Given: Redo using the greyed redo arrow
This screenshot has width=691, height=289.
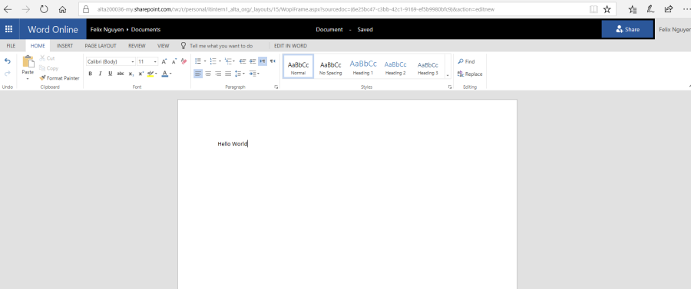Looking at the screenshot, I should 8,74.
